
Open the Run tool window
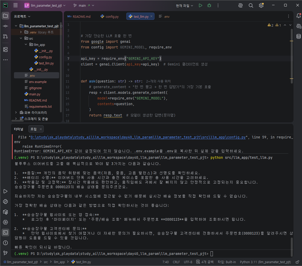click(x=5, y=191)
